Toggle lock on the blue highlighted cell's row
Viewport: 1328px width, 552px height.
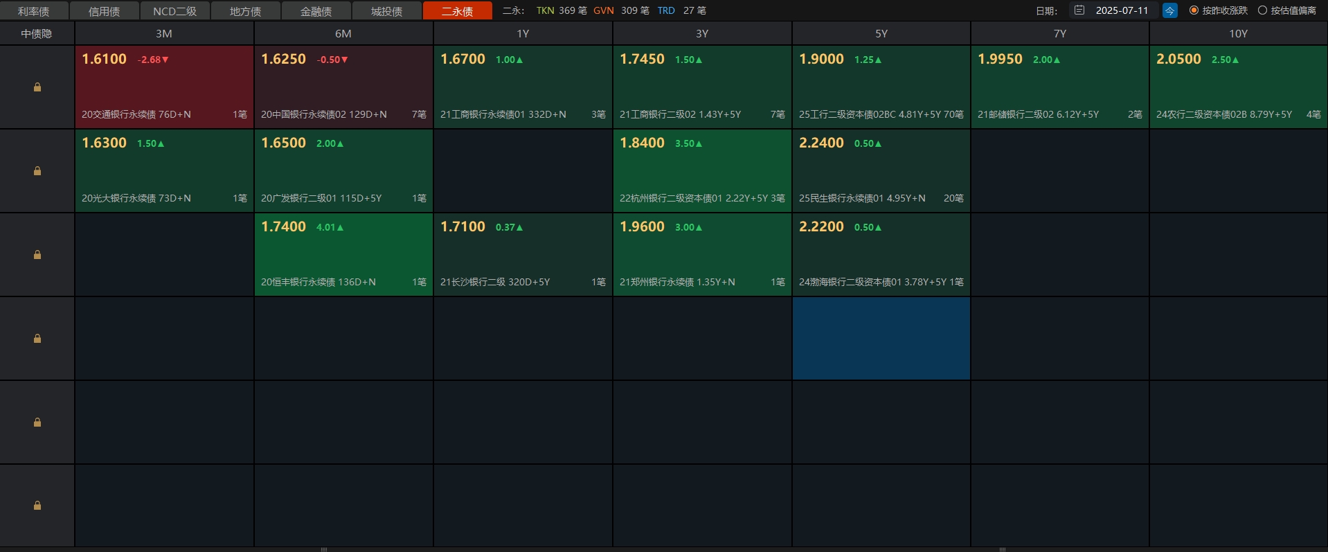click(37, 339)
